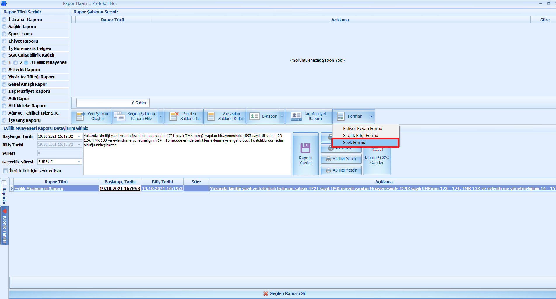
Task: Open the Geçerlilik Süresi dropdown
Action: coord(79,162)
